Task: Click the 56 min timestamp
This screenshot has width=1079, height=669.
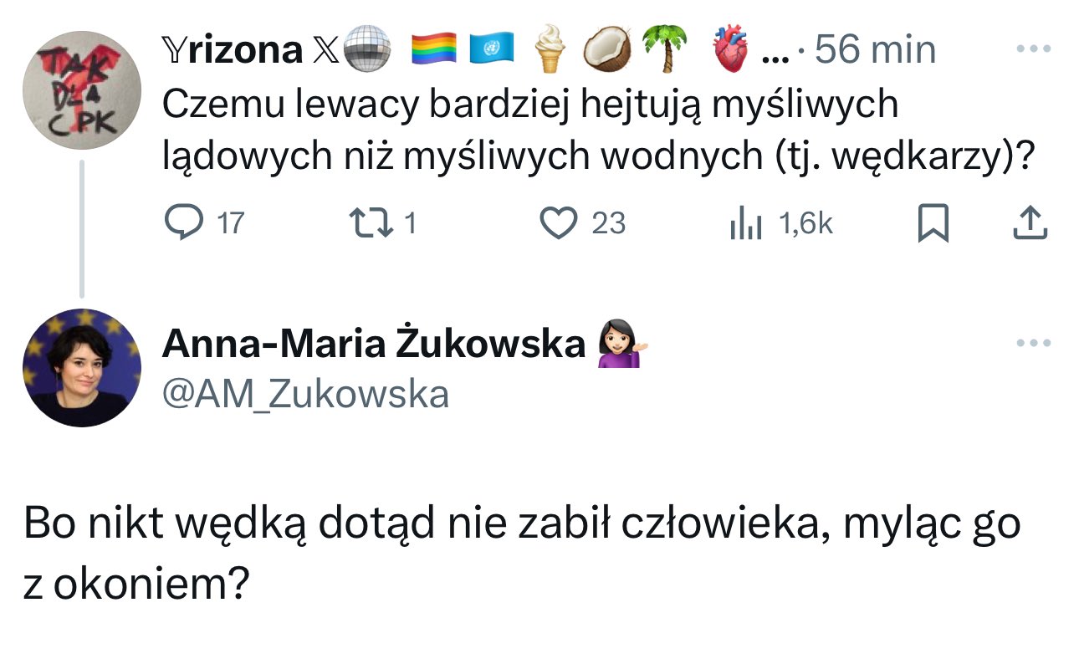Action: coord(875,50)
